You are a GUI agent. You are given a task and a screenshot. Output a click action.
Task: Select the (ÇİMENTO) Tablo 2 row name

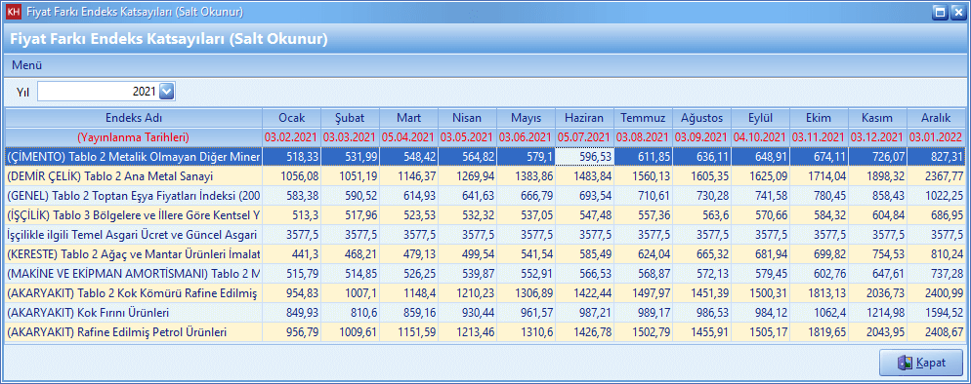tap(134, 158)
